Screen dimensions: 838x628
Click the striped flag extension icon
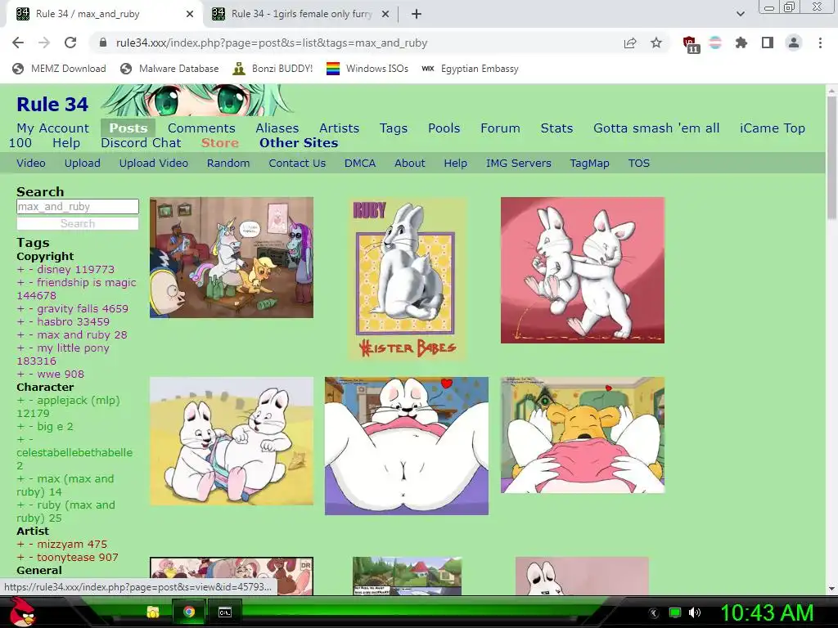click(x=715, y=43)
